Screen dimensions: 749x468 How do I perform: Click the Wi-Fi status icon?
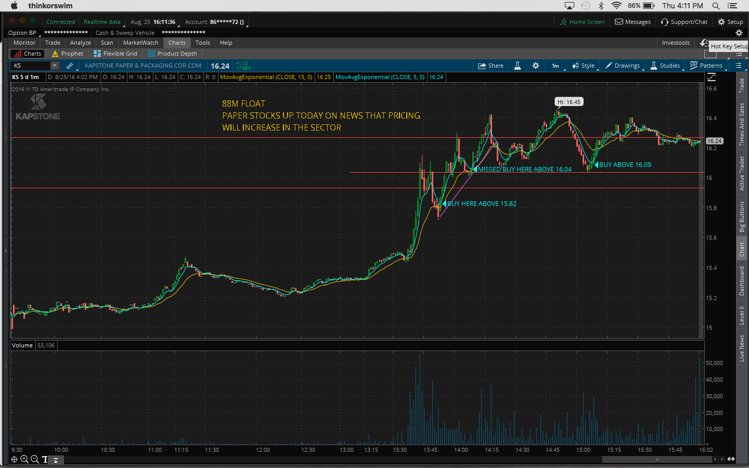click(616, 6)
